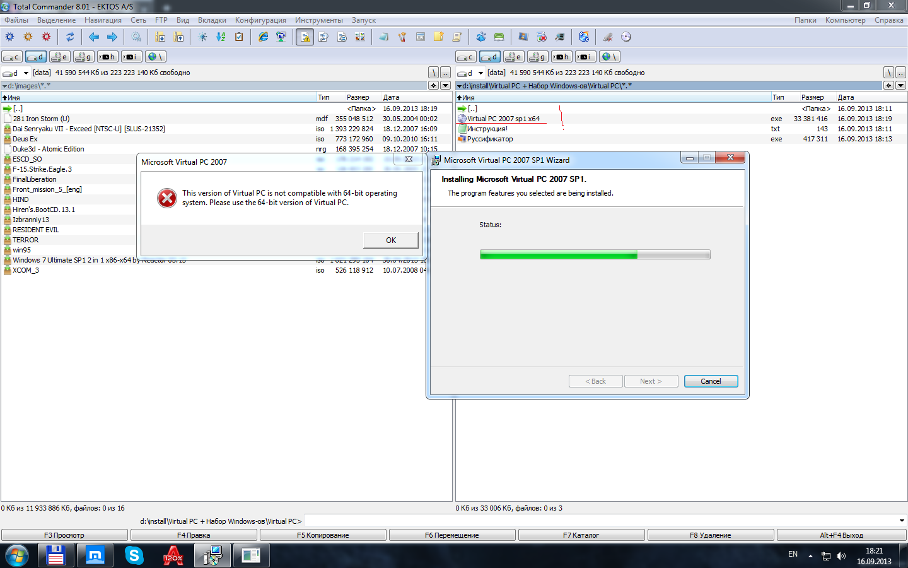The width and height of the screenshot is (908, 568).
Task: Open the Internet Explorer toolbar icon
Action: coord(263,37)
